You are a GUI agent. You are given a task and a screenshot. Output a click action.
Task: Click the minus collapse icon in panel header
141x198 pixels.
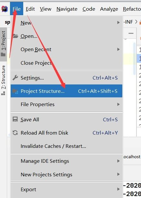131,33
